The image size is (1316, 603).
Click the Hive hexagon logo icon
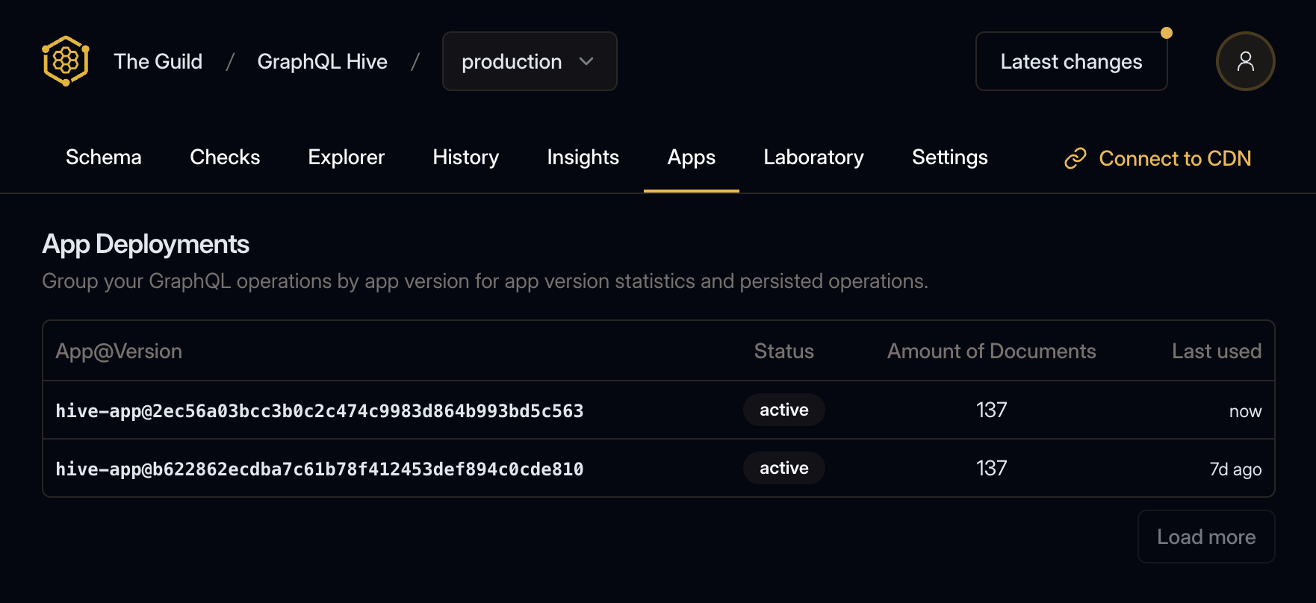66,61
